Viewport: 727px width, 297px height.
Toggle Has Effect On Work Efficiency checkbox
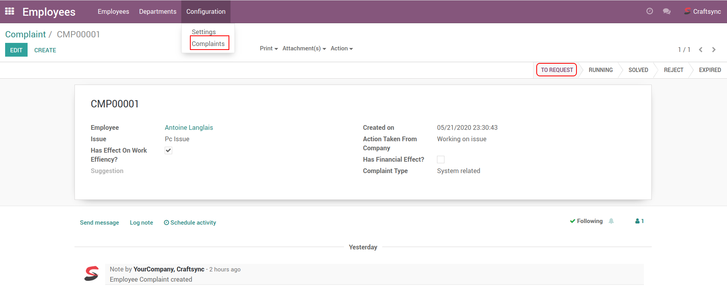tap(168, 151)
